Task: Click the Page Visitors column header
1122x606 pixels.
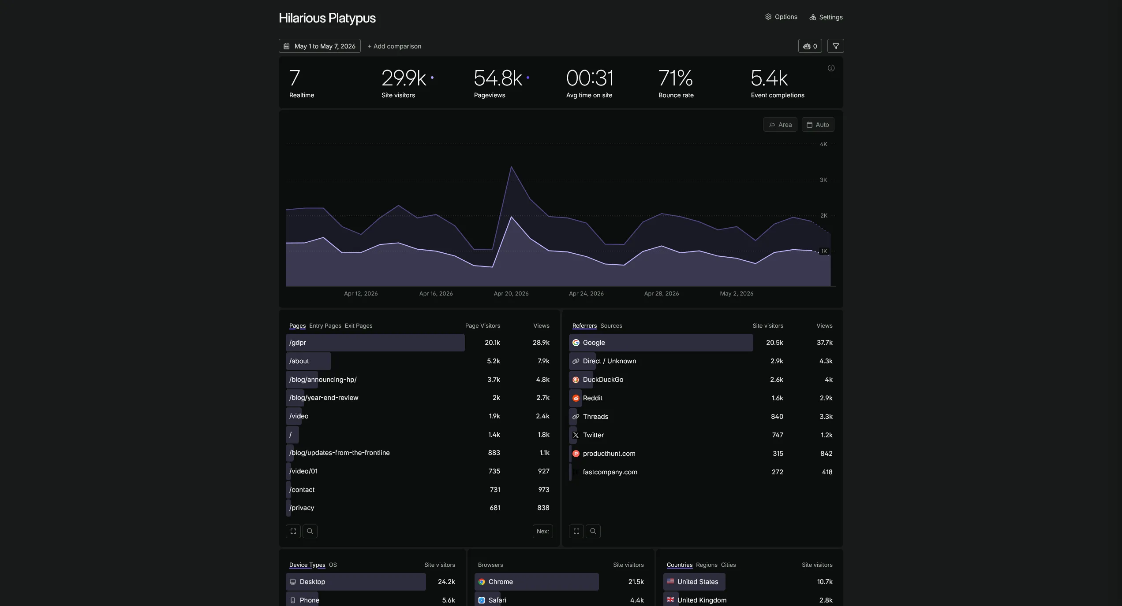Action: (482, 326)
